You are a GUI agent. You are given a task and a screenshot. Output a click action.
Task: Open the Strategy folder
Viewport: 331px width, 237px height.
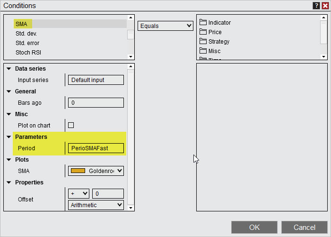point(215,42)
